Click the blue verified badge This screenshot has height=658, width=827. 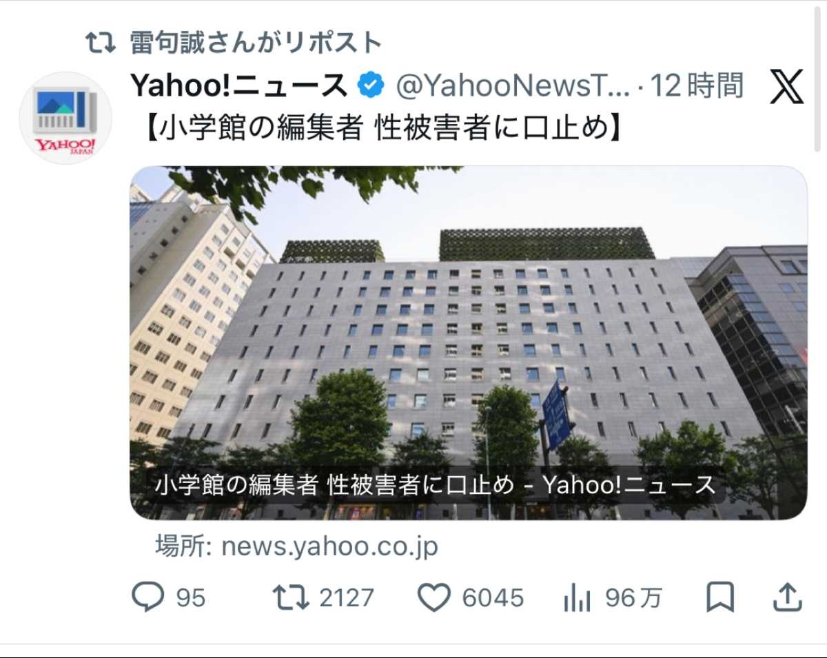tap(370, 86)
